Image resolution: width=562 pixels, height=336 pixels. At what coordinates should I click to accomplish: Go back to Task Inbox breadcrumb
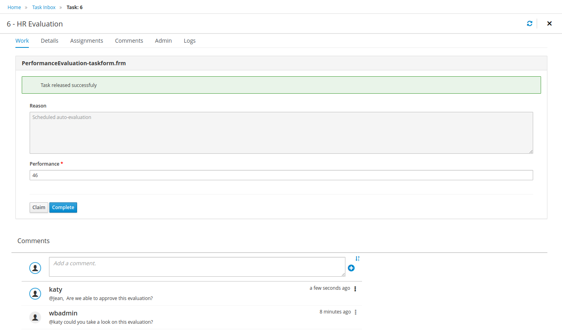(x=44, y=8)
